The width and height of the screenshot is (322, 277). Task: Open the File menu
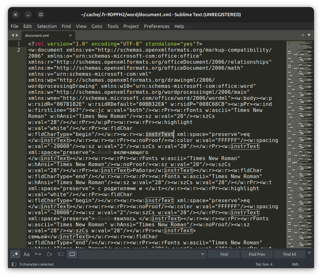tap(14, 26)
